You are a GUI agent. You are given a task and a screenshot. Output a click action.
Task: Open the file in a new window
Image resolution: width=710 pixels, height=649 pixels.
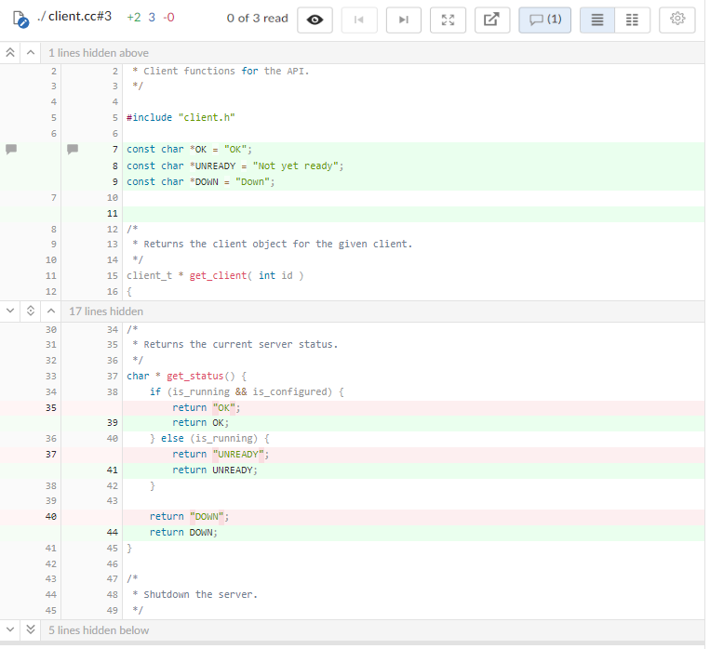[x=491, y=20]
